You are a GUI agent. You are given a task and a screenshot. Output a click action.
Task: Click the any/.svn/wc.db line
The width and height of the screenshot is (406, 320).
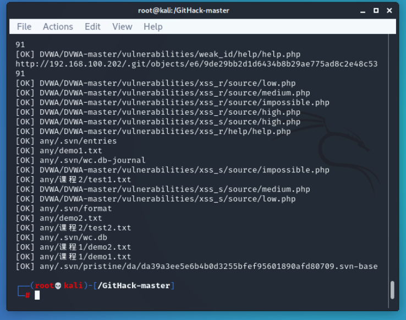tap(62, 237)
